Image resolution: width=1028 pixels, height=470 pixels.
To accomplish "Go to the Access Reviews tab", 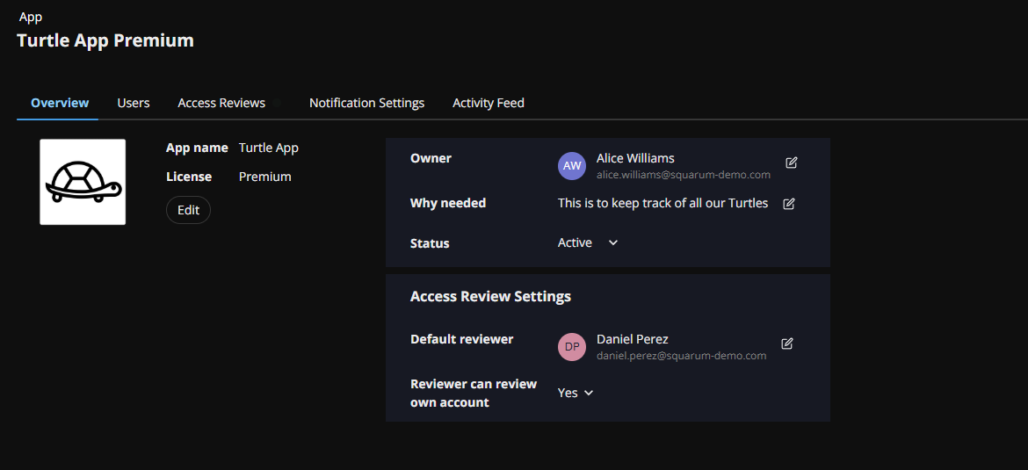I will point(221,103).
